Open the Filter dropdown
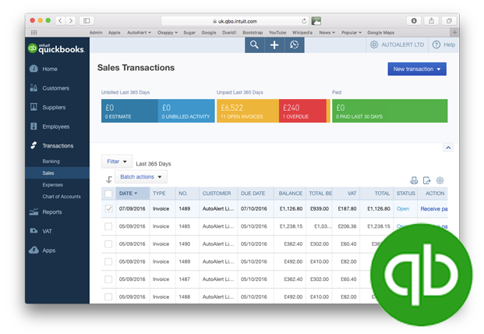Viewport: 484px width, 334px height. click(117, 162)
